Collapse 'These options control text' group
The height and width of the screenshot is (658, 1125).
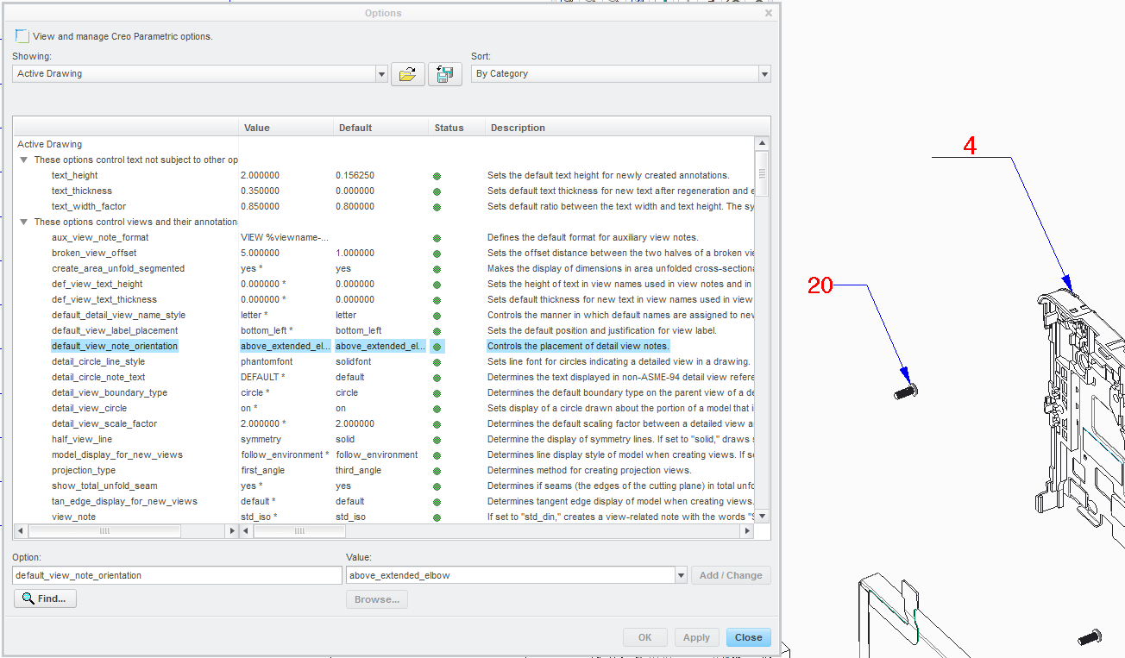click(x=23, y=160)
